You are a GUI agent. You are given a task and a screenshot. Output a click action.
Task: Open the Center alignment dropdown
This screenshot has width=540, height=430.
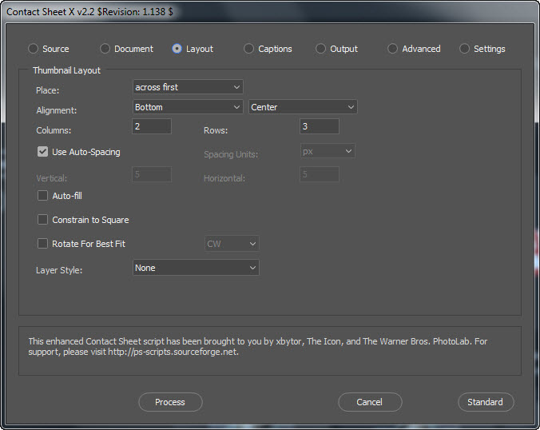click(x=303, y=107)
